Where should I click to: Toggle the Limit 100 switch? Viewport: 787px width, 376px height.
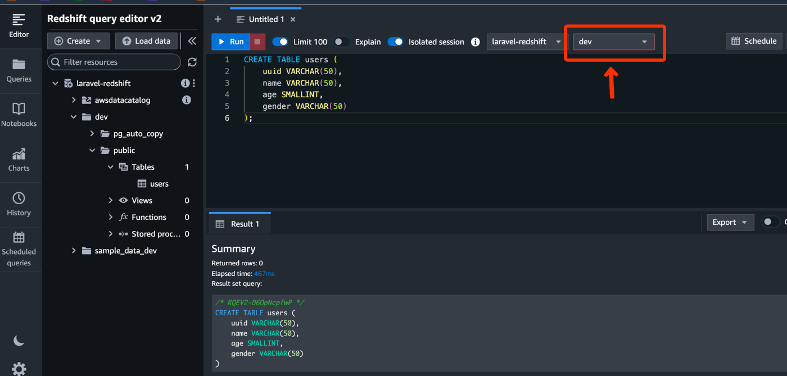click(x=280, y=42)
